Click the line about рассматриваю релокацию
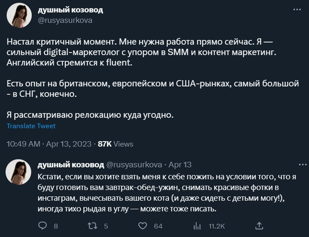Viewport: 309px width, 237px height. 89,115
